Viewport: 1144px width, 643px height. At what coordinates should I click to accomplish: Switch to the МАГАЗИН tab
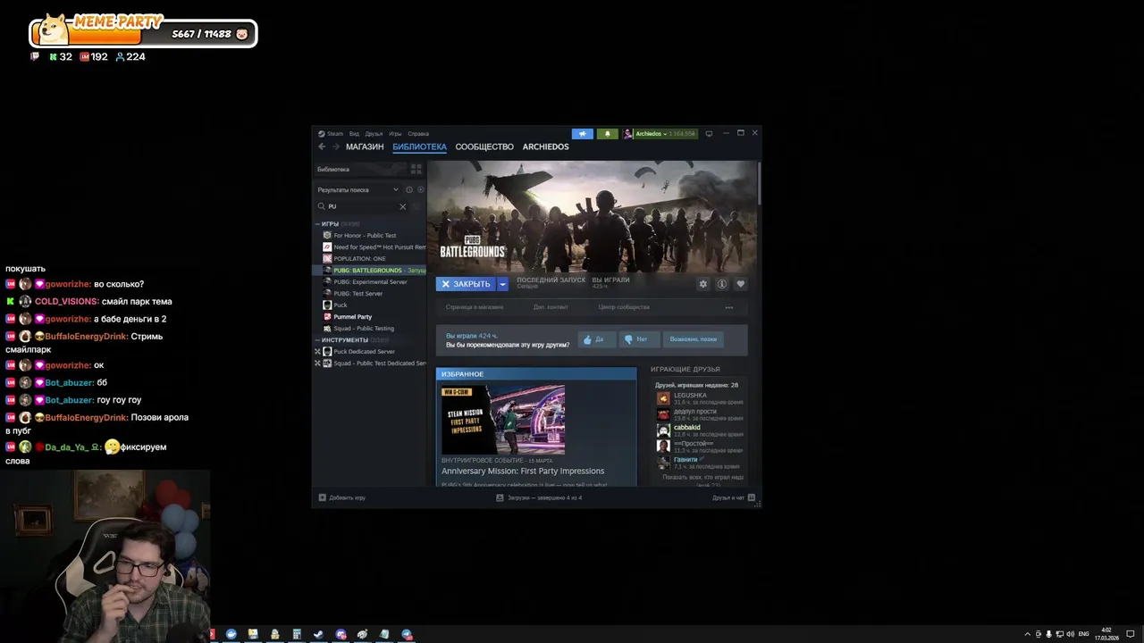365,146
